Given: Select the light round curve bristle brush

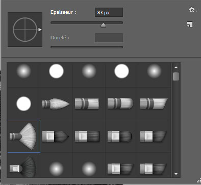Looking at the screenshot, I should 120,103.
